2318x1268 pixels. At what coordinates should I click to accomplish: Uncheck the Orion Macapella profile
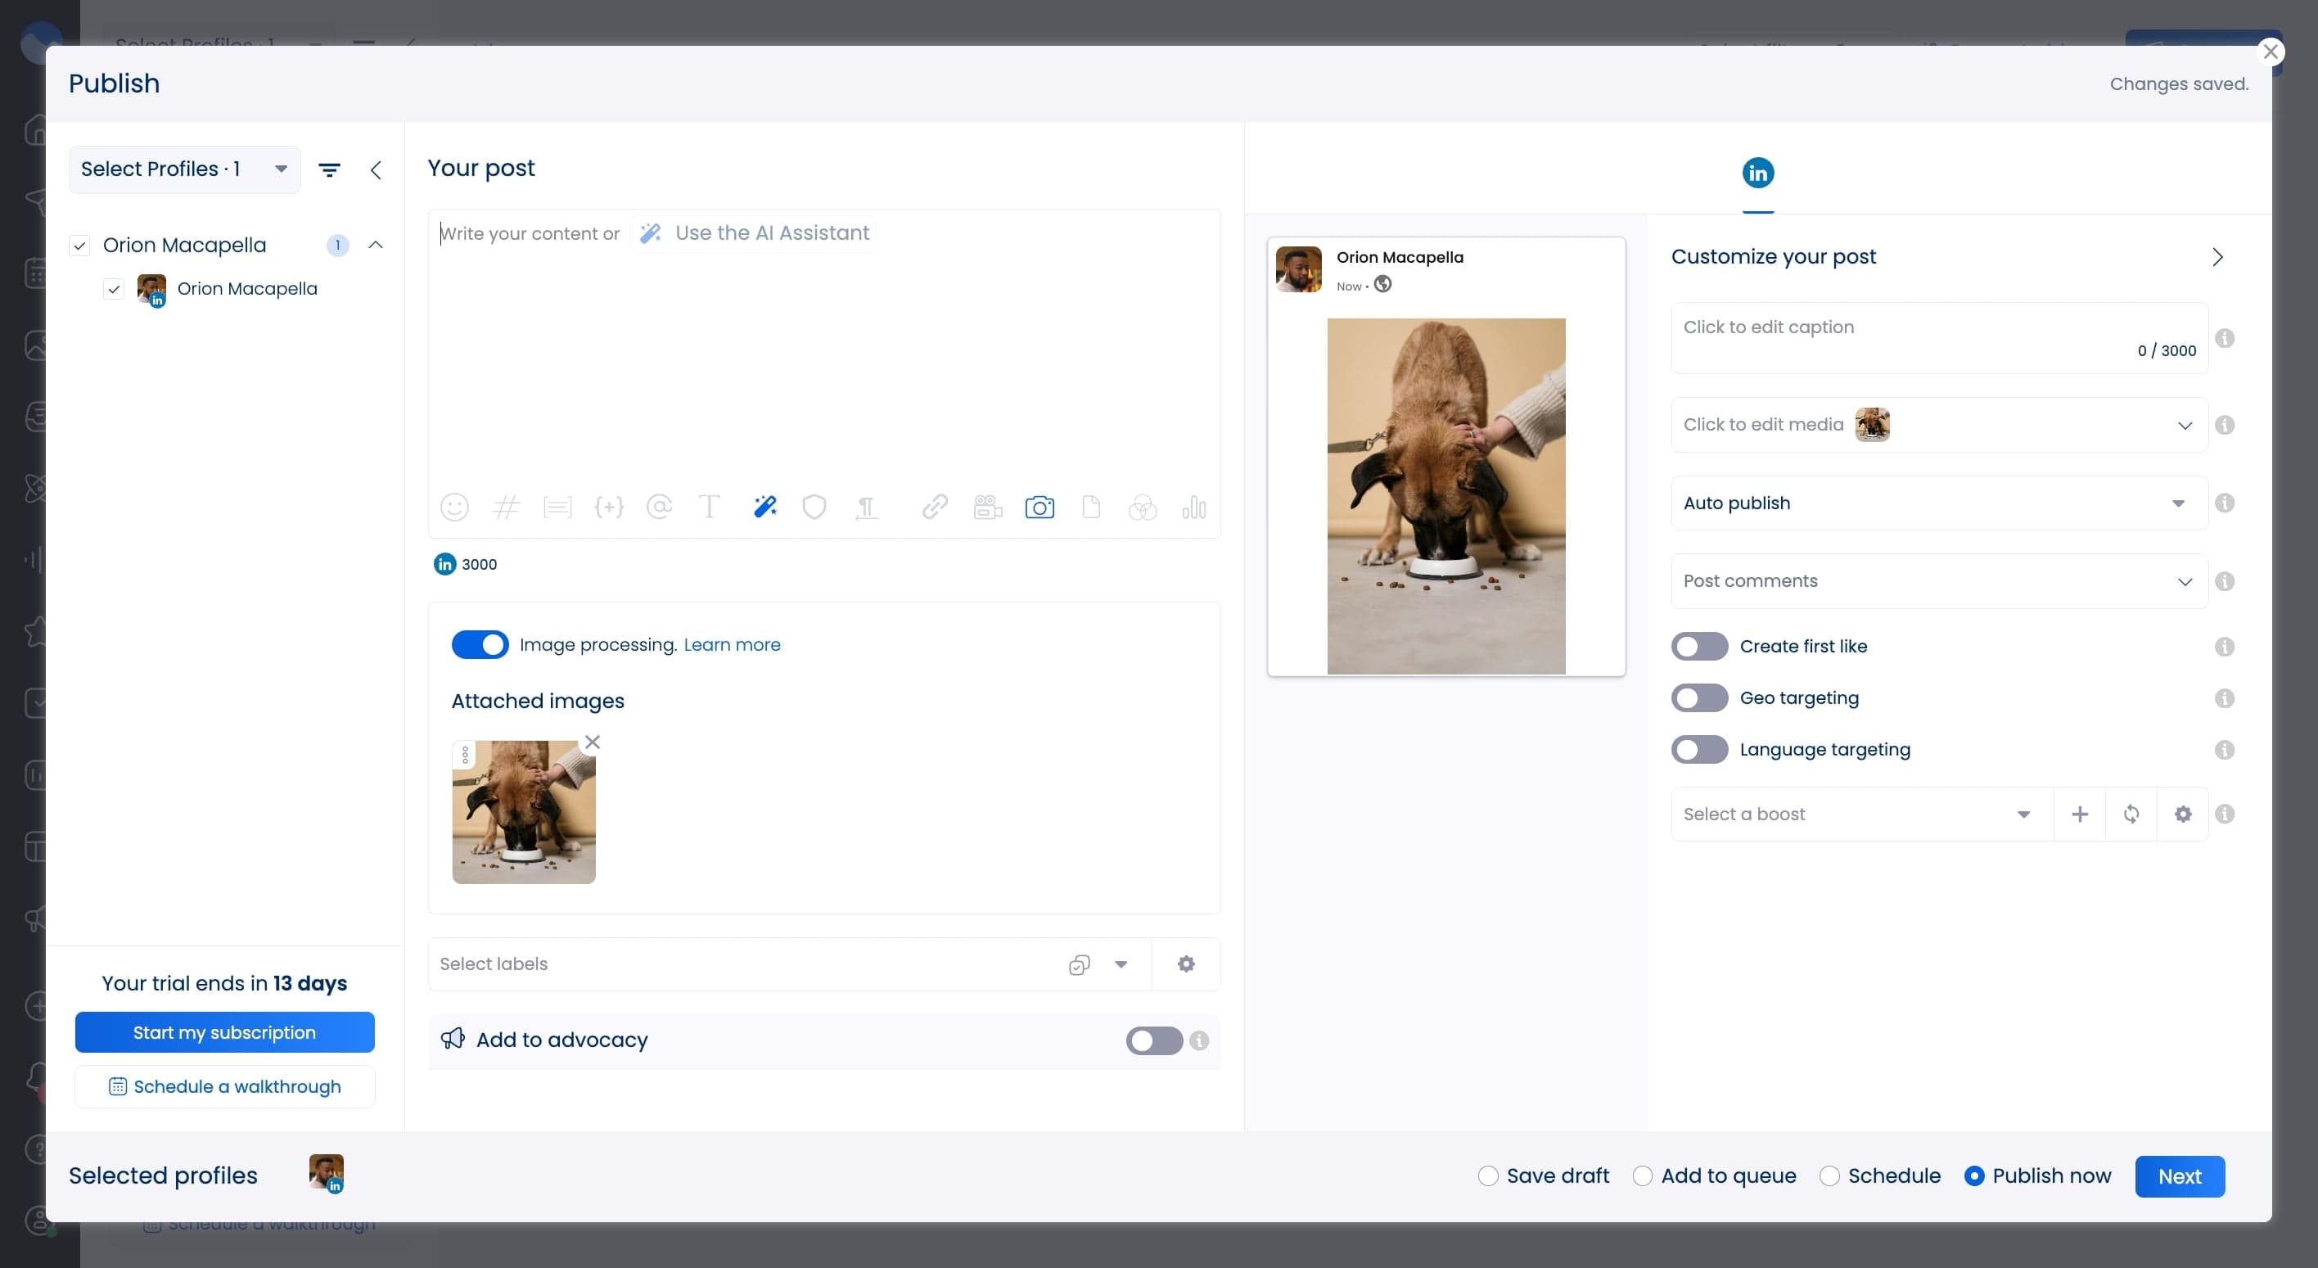tap(114, 289)
